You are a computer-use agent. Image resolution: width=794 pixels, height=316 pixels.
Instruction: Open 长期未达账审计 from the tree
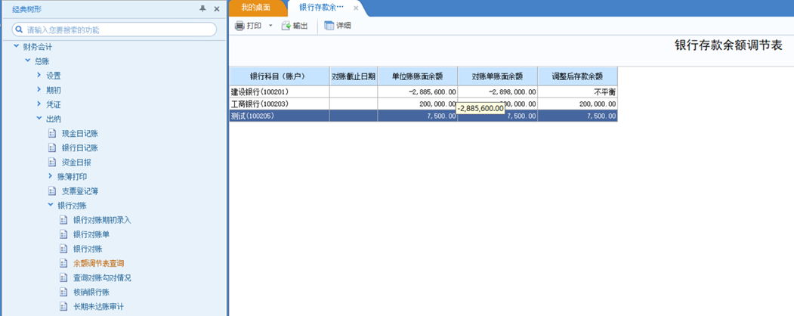pyautogui.click(x=98, y=306)
